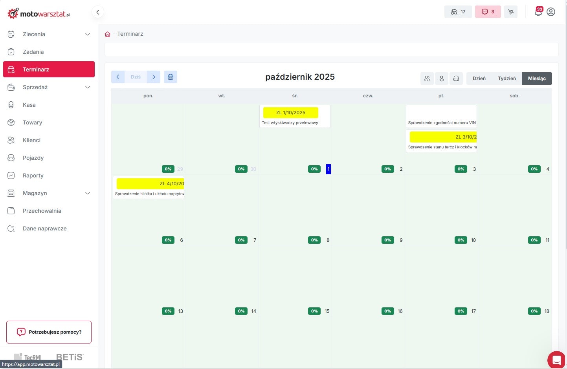Image resolution: width=567 pixels, height=369 pixels.
Task: Expand the Zlecenia submenu
Action: 88,34
